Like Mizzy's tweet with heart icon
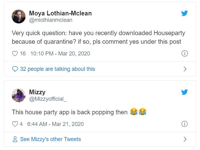 coord(15,124)
